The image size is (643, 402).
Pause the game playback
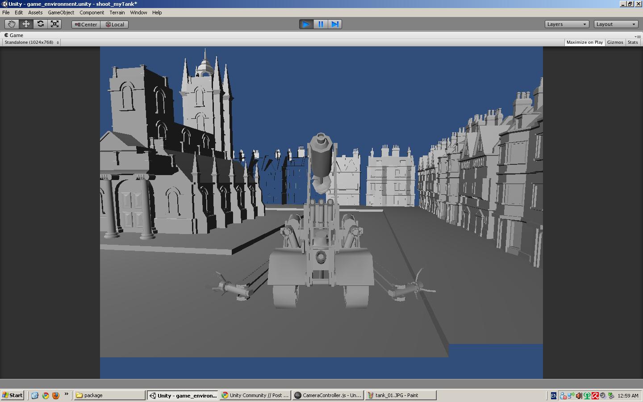(321, 24)
